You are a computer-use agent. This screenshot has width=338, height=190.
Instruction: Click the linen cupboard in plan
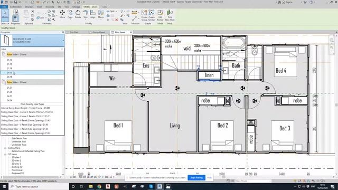pos(209,75)
